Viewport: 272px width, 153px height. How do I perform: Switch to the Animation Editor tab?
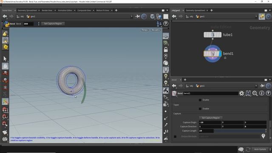pos(65,10)
